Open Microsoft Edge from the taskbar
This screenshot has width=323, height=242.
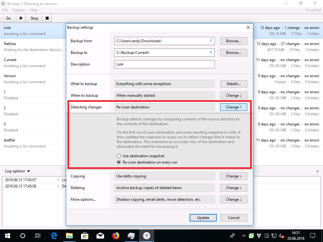pyautogui.click(x=54, y=236)
